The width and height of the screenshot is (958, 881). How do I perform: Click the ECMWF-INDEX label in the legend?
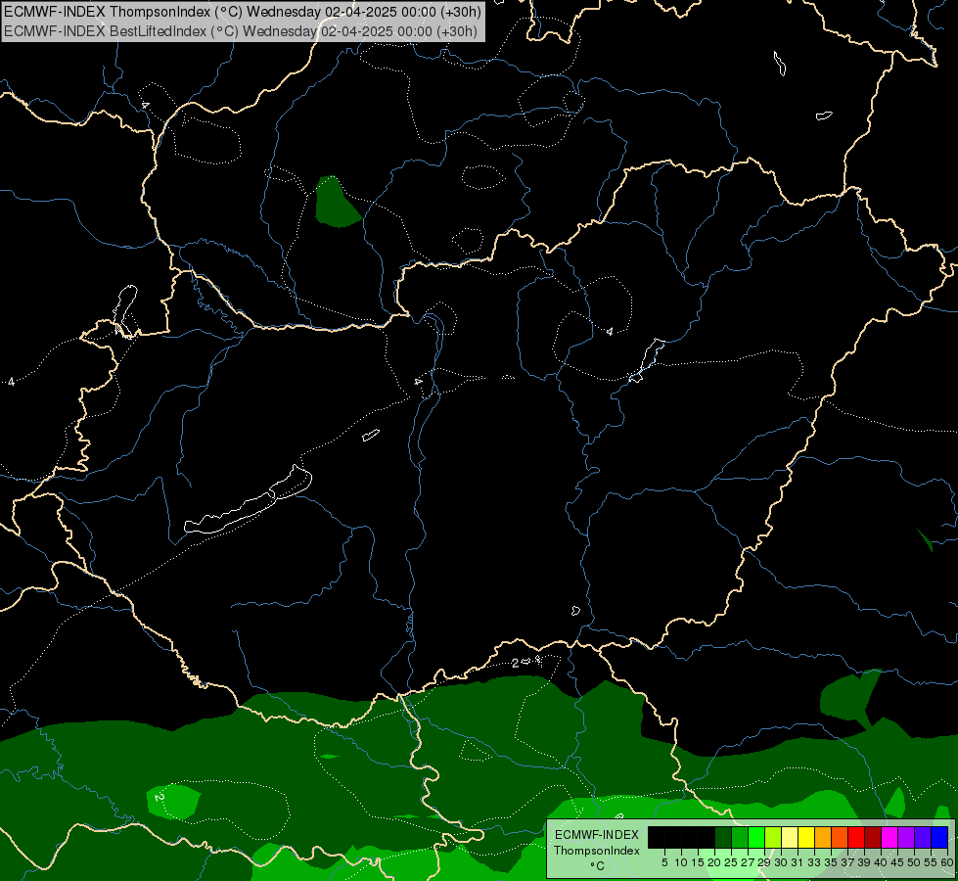597,835
